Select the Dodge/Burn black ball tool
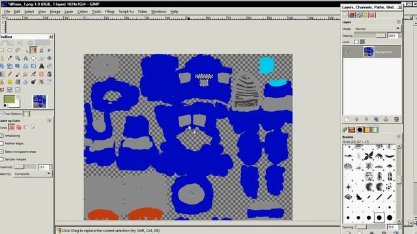This screenshot has height=234, width=417. pyautogui.click(x=33, y=82)
